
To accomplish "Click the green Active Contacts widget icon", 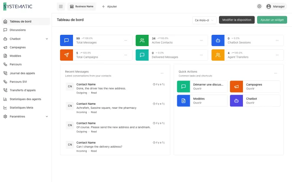I will point(142,40).
